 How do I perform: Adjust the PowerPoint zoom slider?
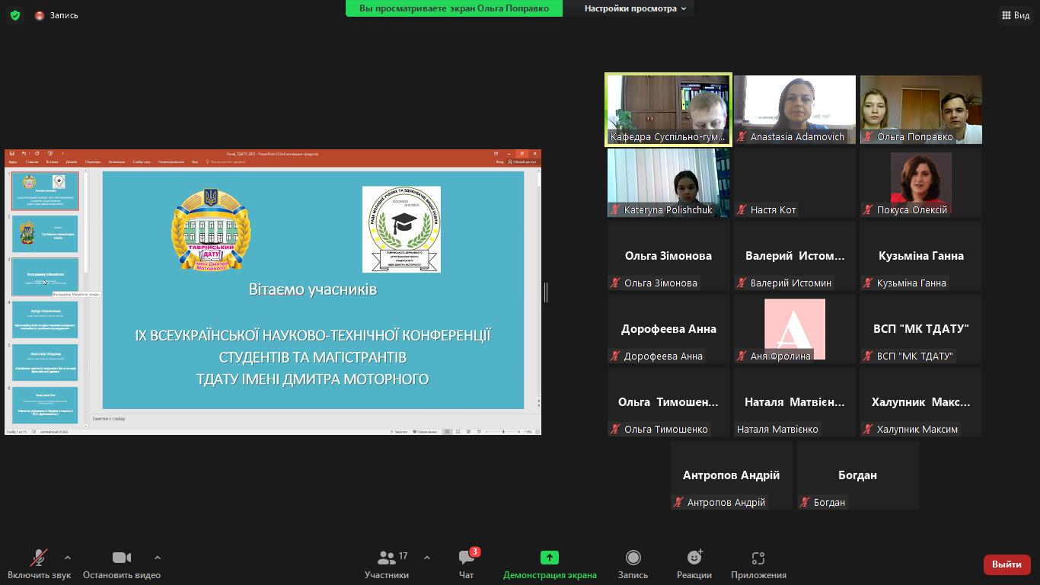click(x=503, y=432)
